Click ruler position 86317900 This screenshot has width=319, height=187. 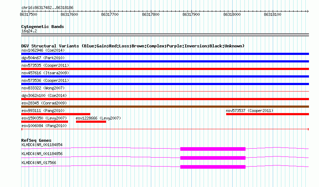click(191, 14)
